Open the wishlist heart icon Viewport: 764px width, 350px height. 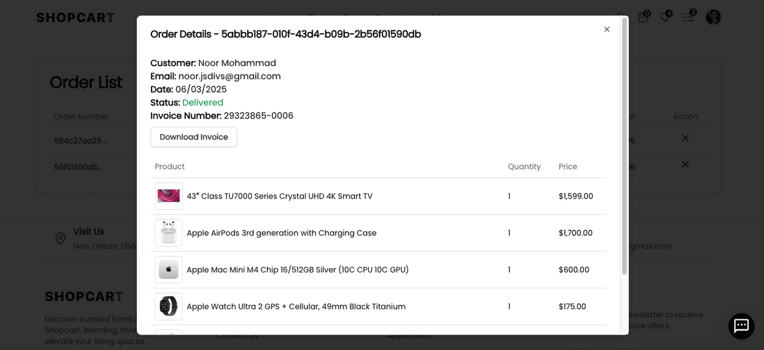point(665,17)
